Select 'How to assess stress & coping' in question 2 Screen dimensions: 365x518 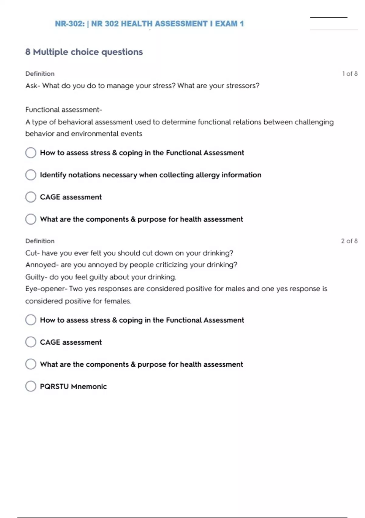[x=31, y=320]
